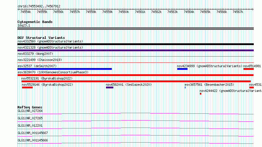Click the 74565k ruler tick label
The height and width of the screenshot is (147, 262).
pos(205,12)
